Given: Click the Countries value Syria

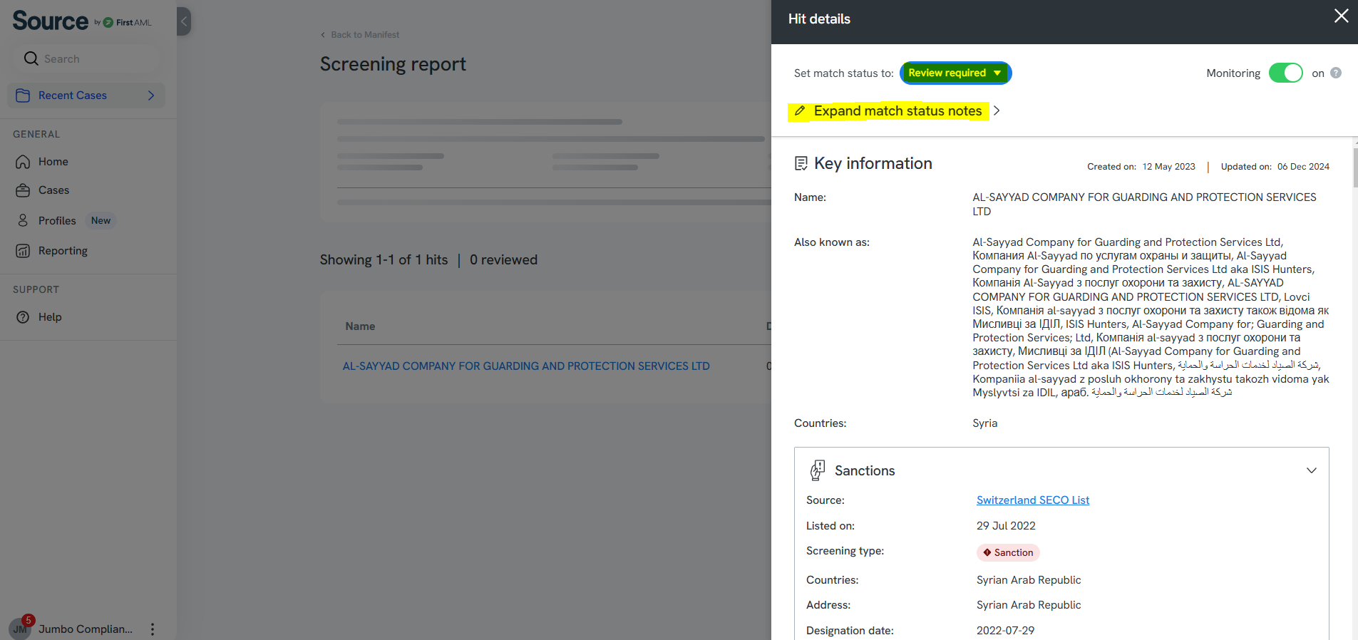Looking at the screenshot, I should pyautogui.click(x=984, y=423).
